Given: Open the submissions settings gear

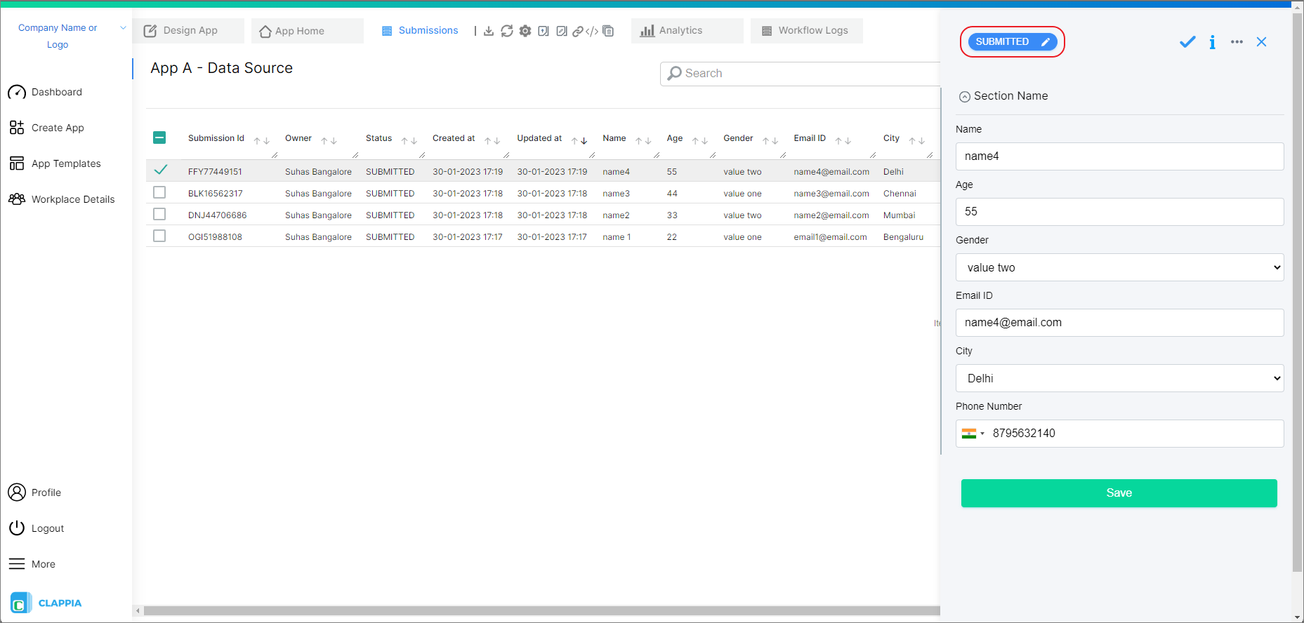Looking at the screenshot, I should click(x=525, y=31).
